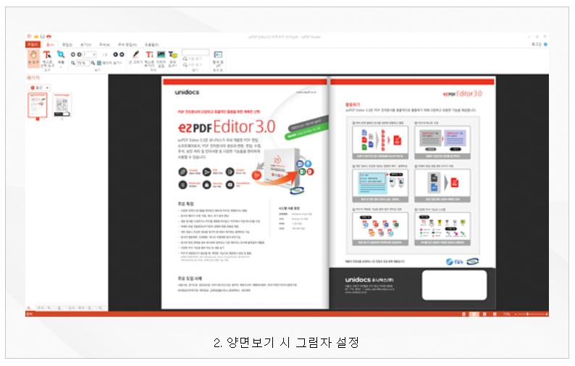Select the Hand tool

coord(33,59)
